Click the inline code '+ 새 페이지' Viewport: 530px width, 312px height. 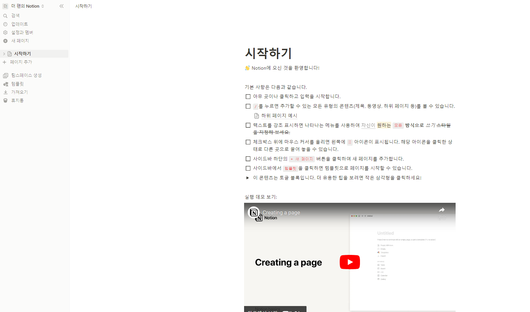[302, 159]
